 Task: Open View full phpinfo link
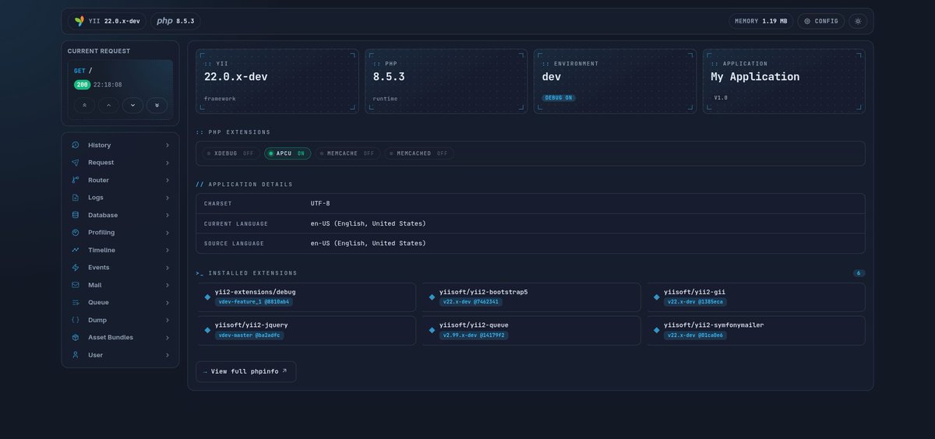(245, 371)
